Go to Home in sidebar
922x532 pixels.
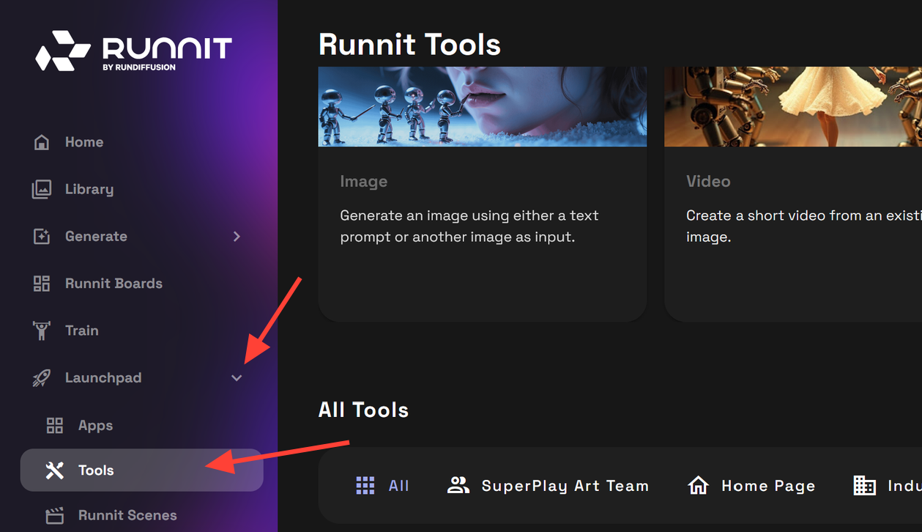coord(141,142)
